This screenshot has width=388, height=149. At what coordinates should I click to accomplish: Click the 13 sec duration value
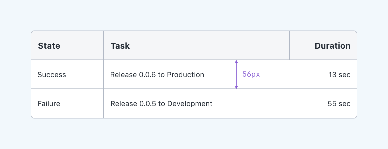click(x=339, y=75)
